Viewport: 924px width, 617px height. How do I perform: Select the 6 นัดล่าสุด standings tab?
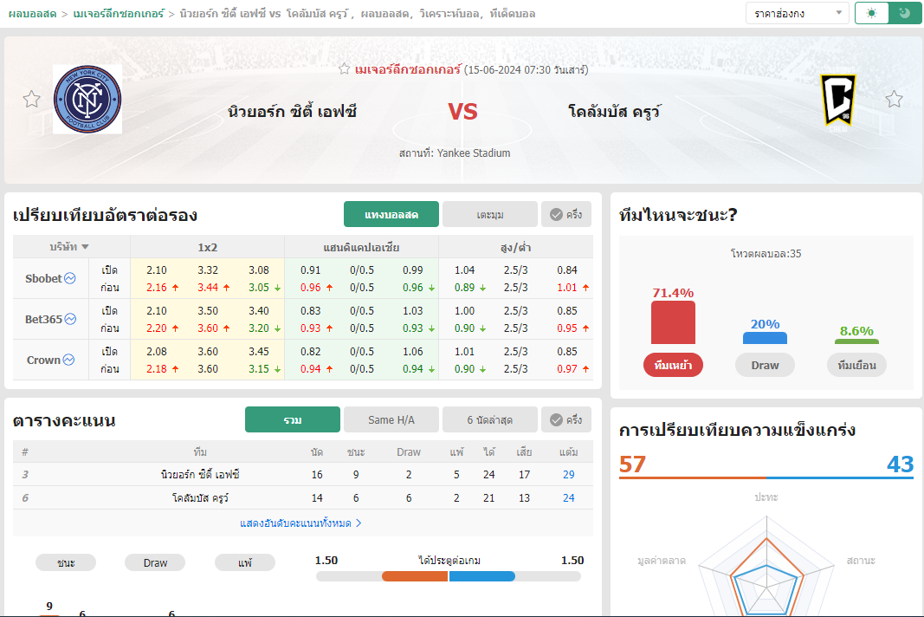pyautogui.click(x=489, y=419)
